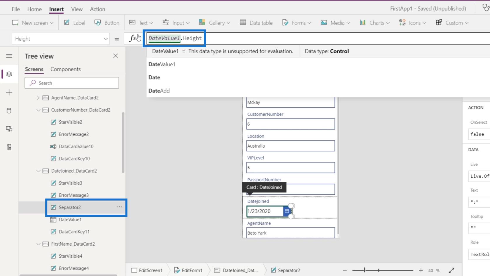Click the Tree view vertical scrollbar

123,143
